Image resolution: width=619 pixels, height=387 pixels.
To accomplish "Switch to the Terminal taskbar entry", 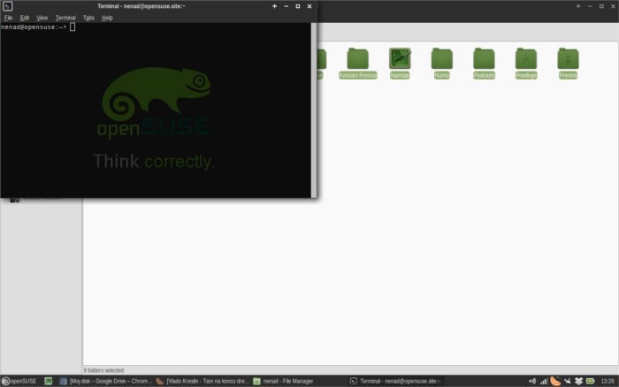I will [x=395, y=381].
